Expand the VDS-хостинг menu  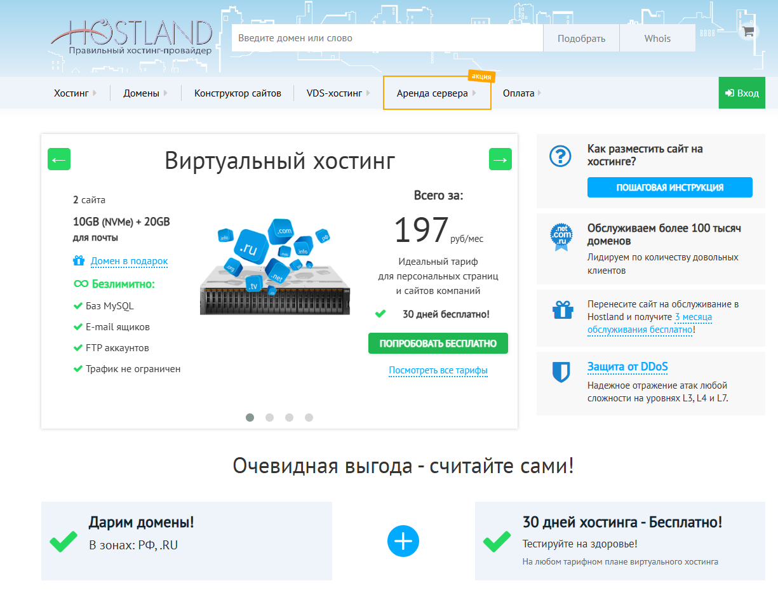click(338, 93)
